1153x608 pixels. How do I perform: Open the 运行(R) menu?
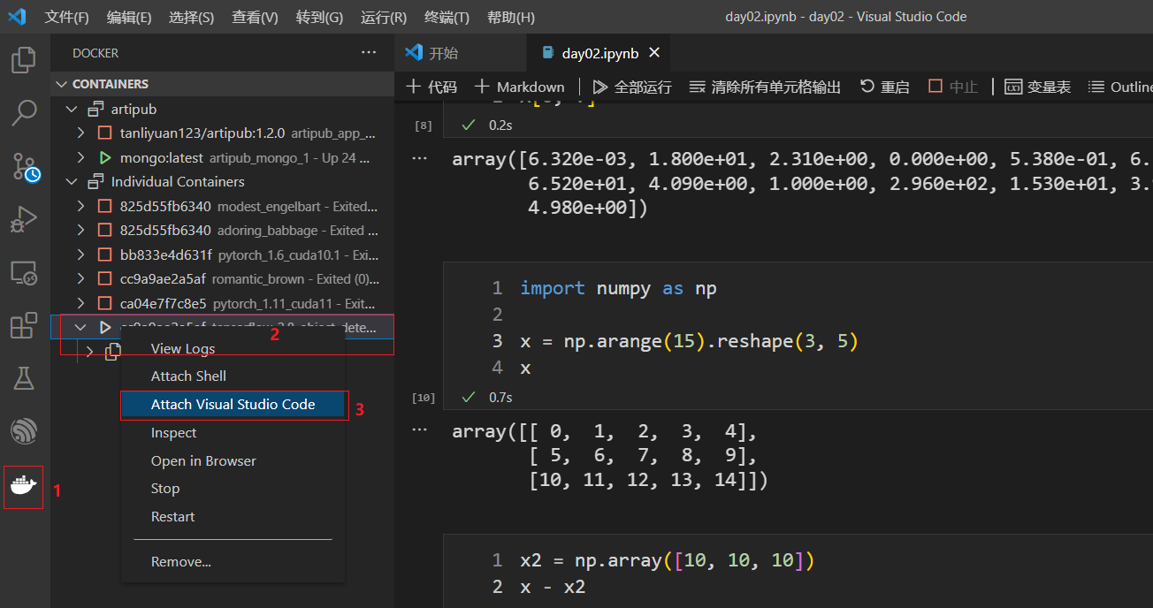384,17
